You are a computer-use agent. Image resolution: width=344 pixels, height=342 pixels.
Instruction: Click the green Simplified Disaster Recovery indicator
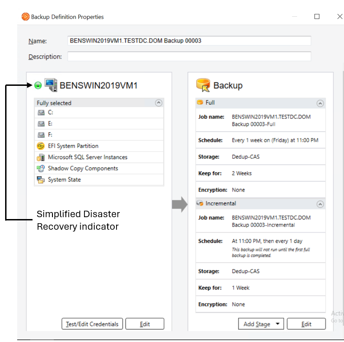point(38,85)
